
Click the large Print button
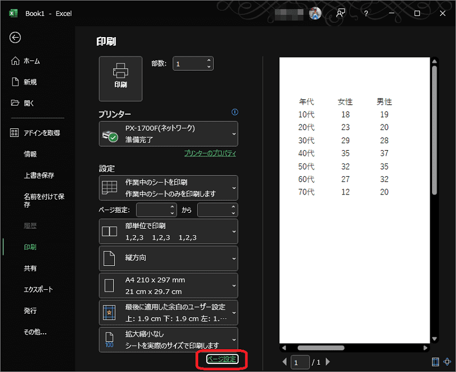121,79
